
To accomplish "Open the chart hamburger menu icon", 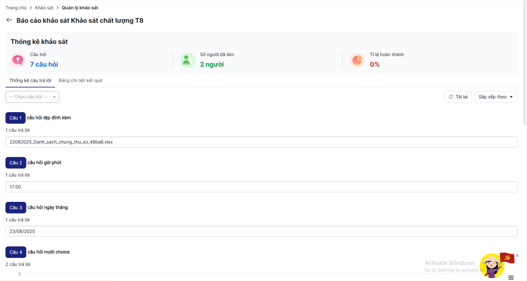I will (511, 278).
